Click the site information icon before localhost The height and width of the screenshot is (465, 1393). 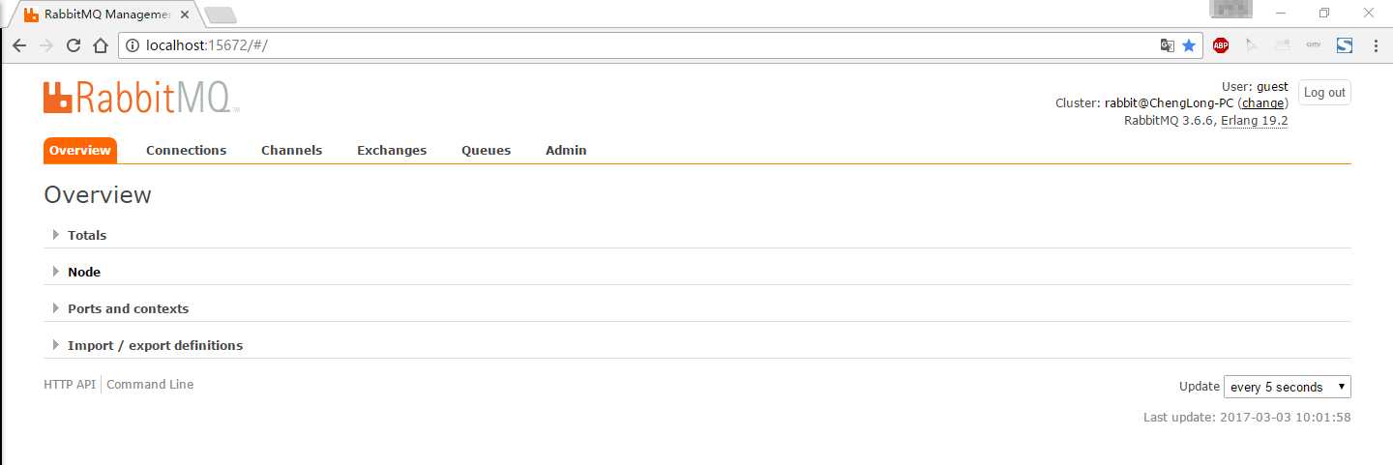133,45
